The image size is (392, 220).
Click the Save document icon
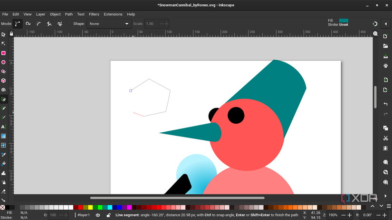coord(385,56)
